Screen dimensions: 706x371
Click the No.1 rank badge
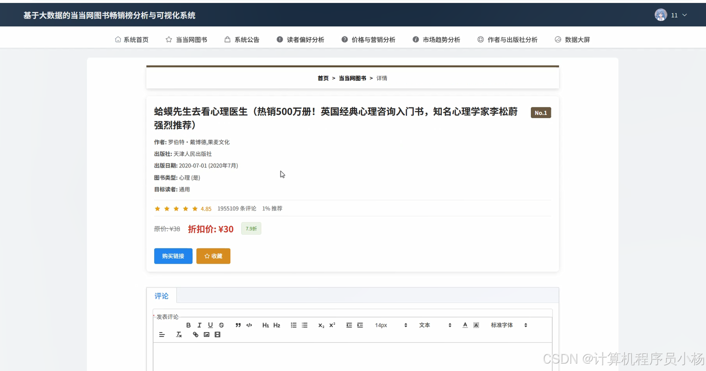541,113
